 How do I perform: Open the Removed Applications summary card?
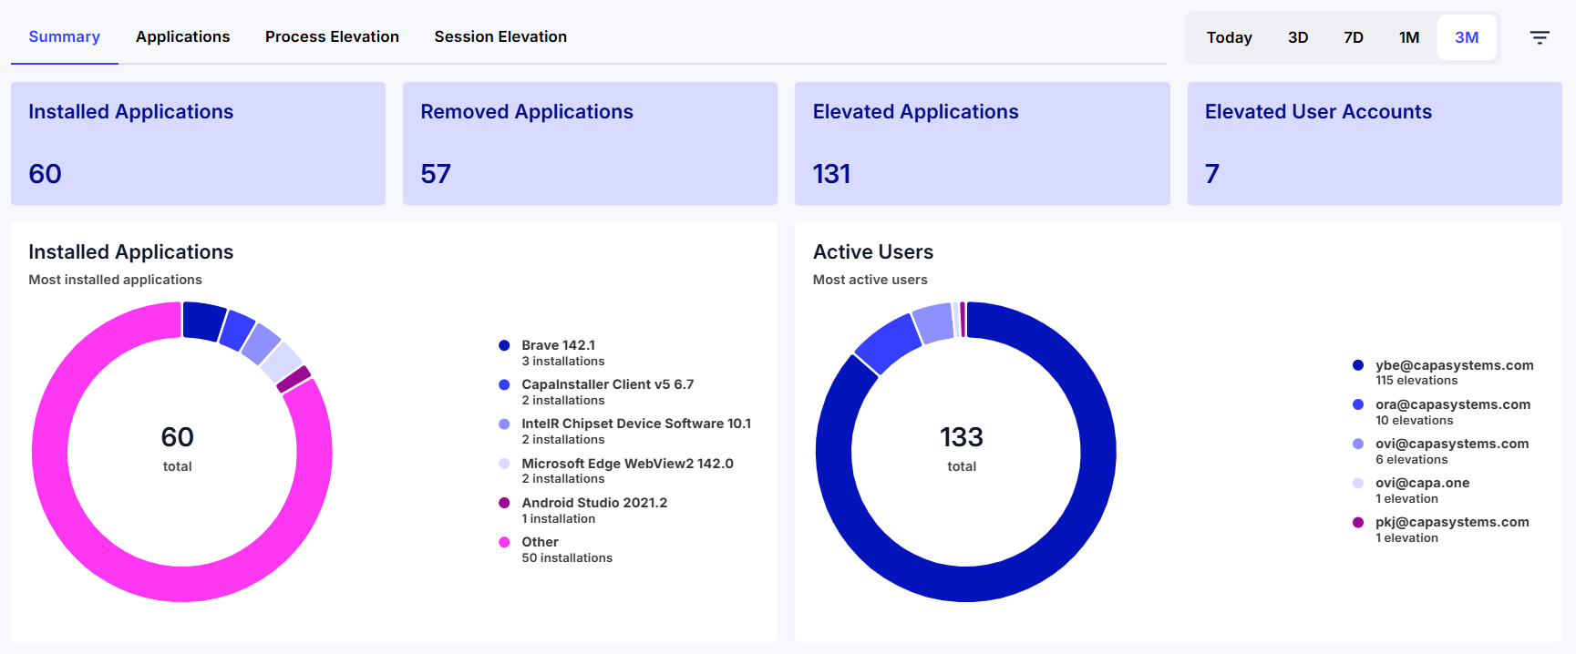click(x=590, y=143)
